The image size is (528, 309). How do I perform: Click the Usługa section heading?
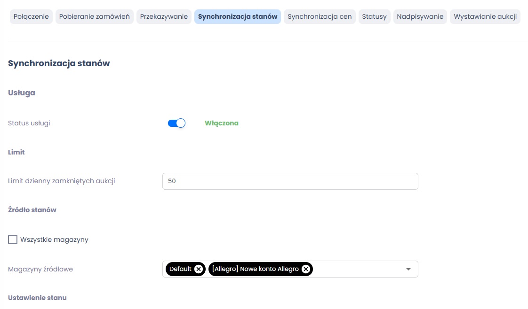tap(22, 93)
